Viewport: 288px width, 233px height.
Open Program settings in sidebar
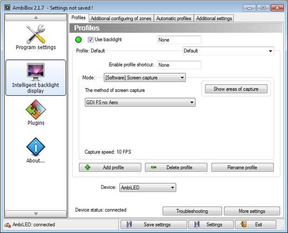click(36, 38)
